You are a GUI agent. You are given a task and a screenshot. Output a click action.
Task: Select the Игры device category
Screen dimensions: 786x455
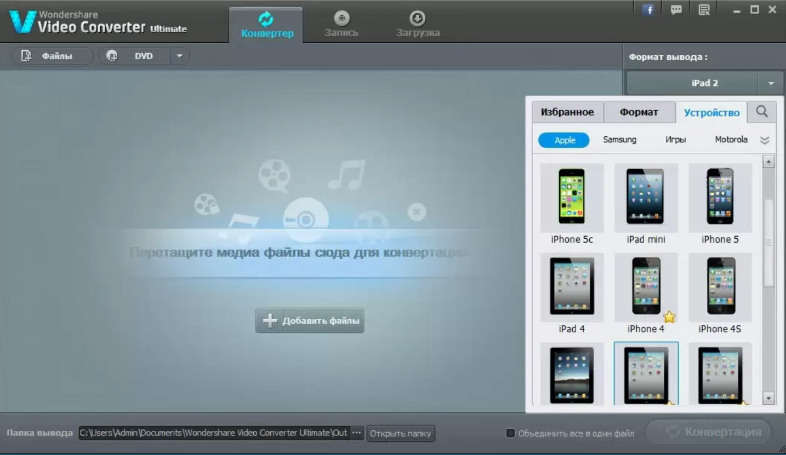point(675,140)
